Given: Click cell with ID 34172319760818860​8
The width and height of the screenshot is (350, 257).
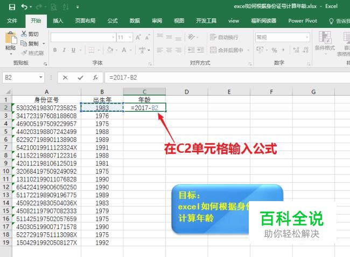Looking at the screenshot, I should [46, 116].
